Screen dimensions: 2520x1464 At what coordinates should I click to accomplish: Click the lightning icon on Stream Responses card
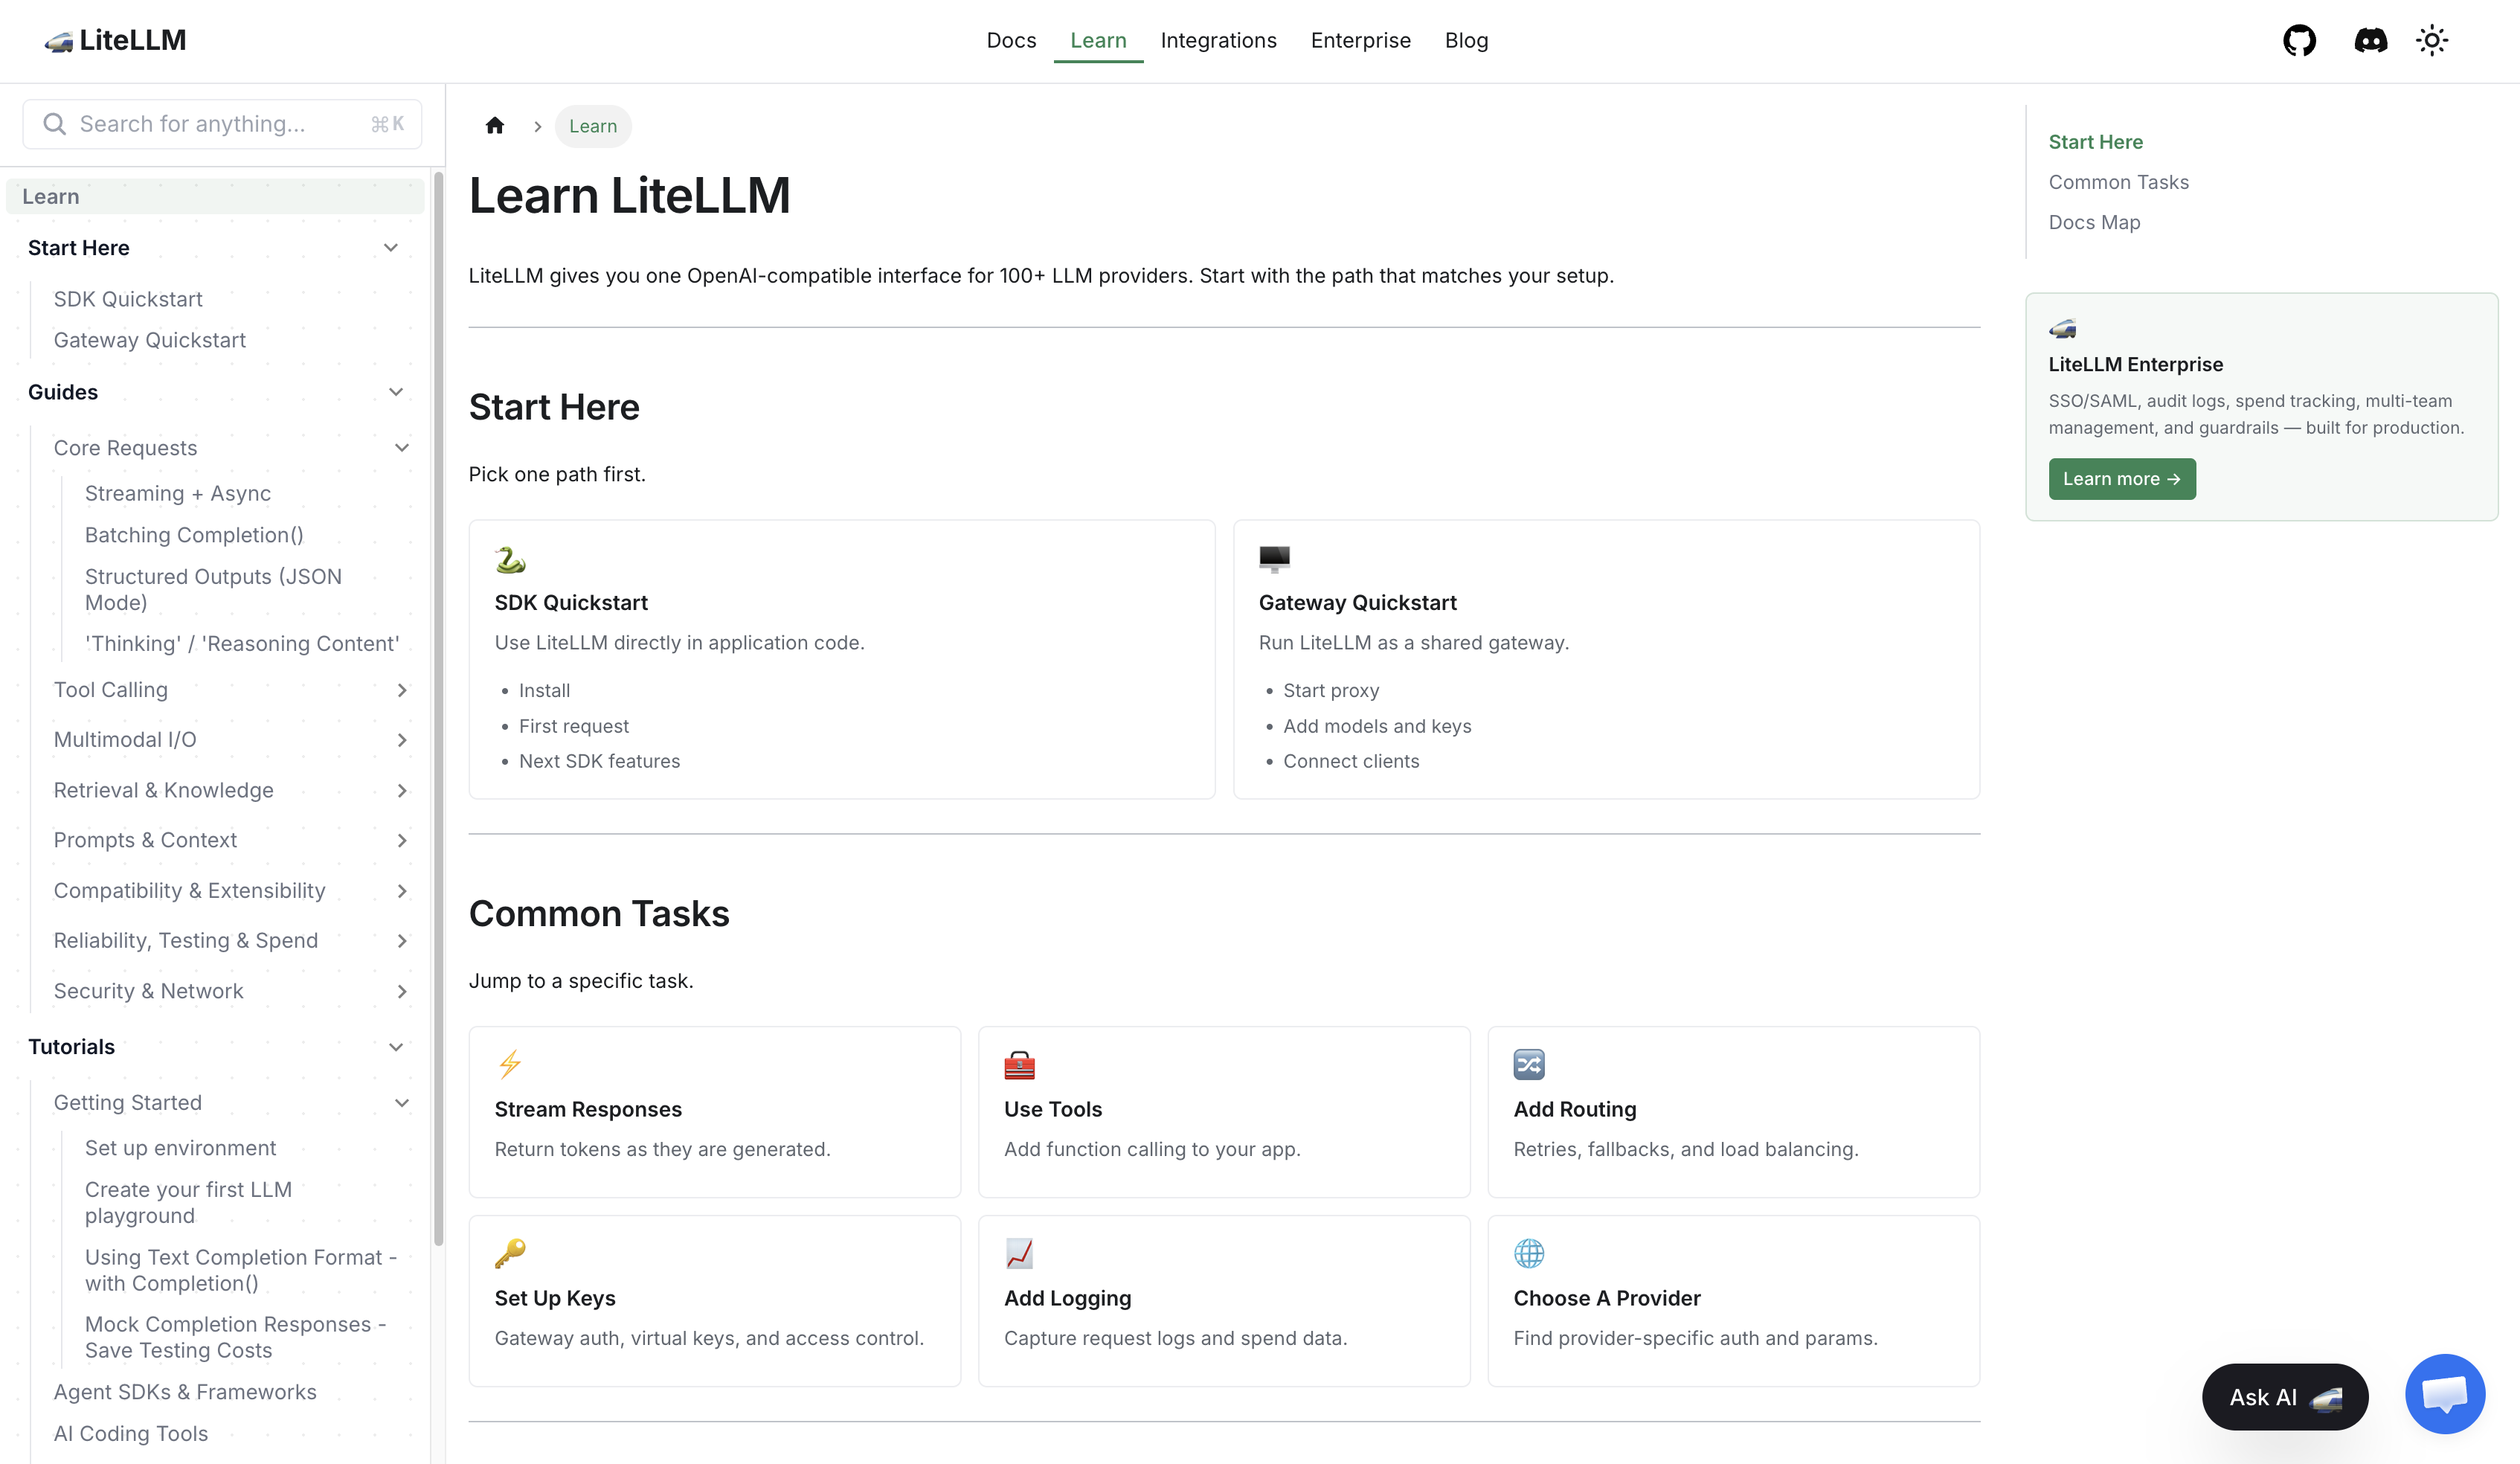[510, 1065]
